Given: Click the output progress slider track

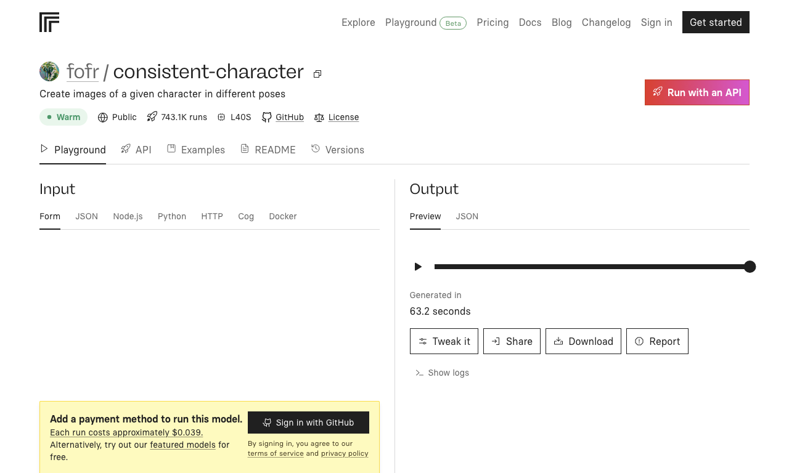Looking at the screenshot, I should pos(592,267).
